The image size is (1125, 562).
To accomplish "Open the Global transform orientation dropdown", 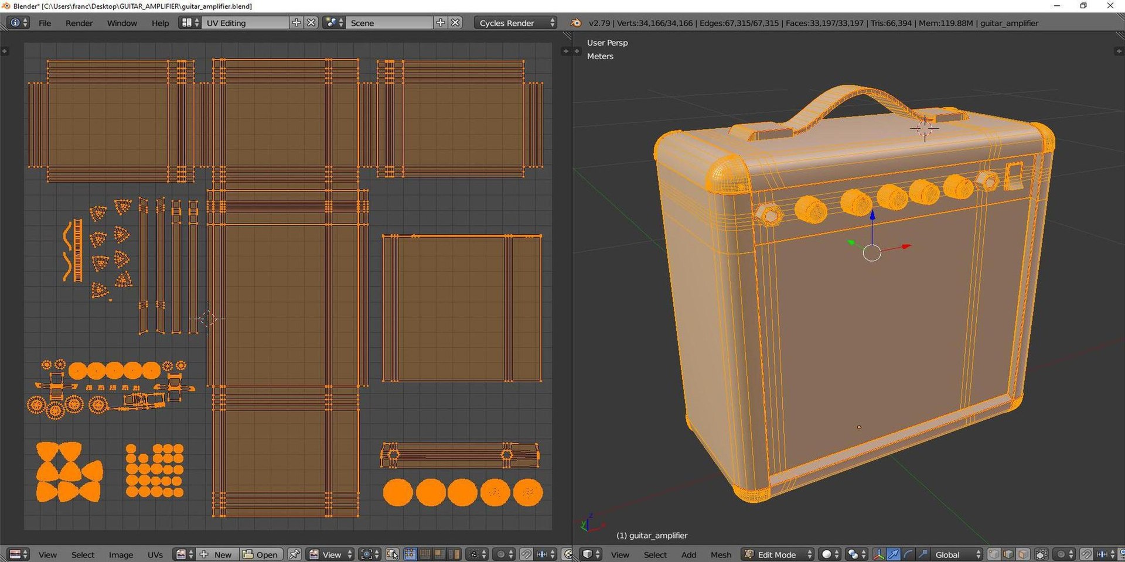I will click(956, 554).
